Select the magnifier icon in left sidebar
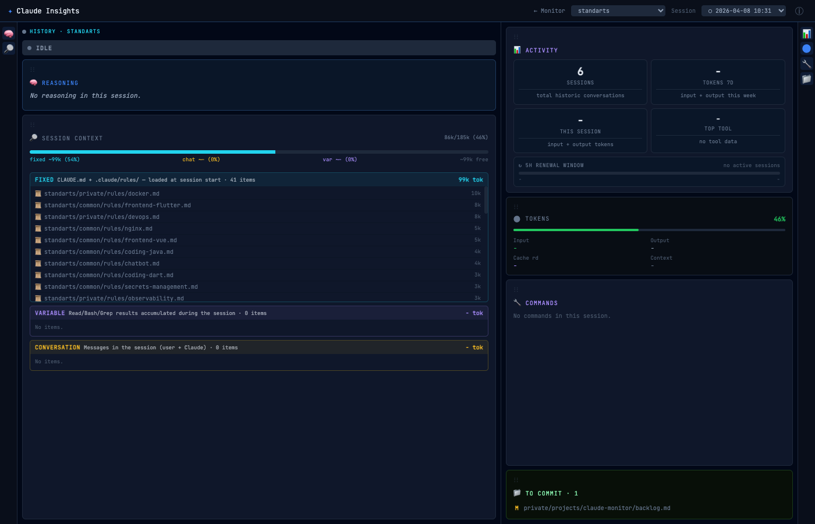The height and width of the screenshot is (524, 815). click(x=9, y=48)
